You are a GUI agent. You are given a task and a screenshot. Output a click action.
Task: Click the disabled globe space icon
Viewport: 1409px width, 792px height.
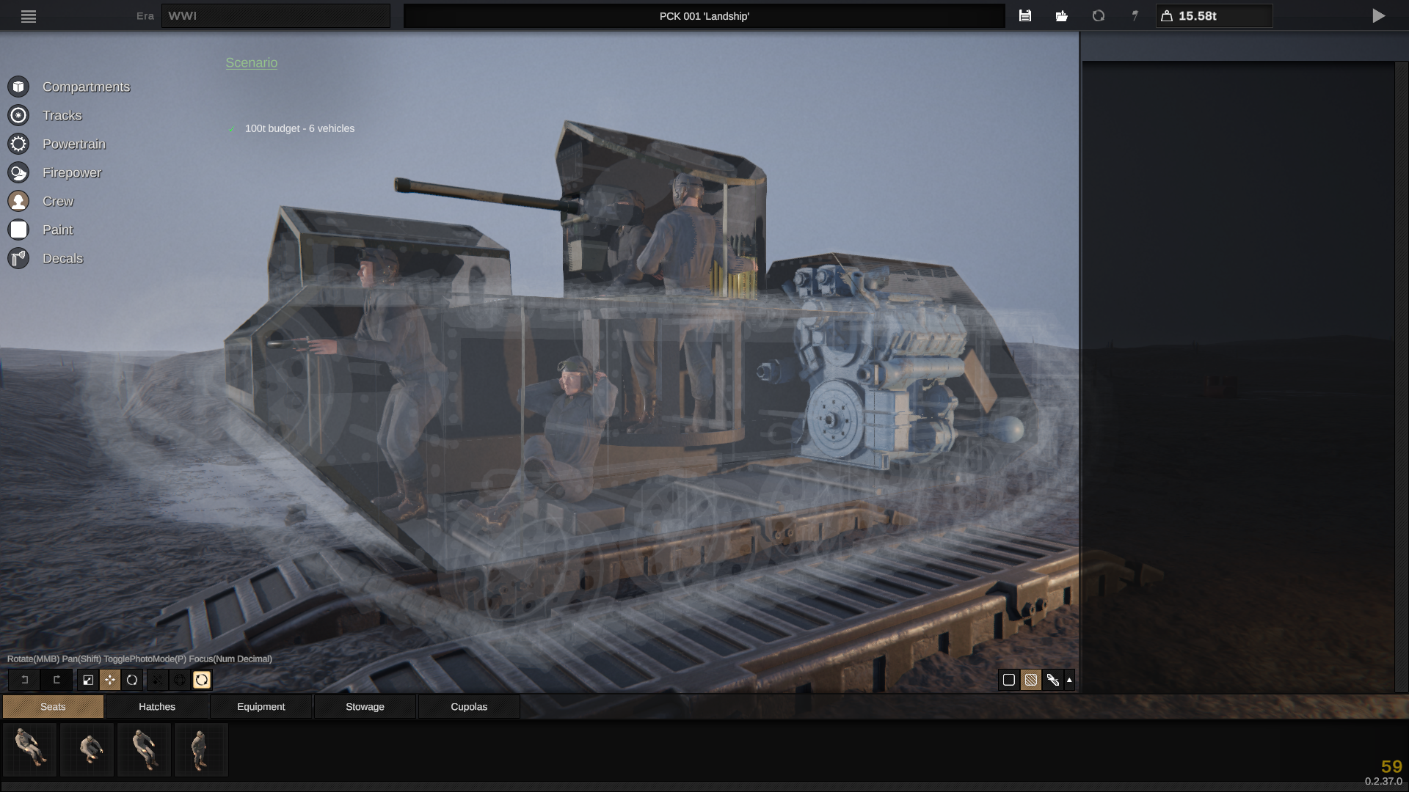pos(180,680)
